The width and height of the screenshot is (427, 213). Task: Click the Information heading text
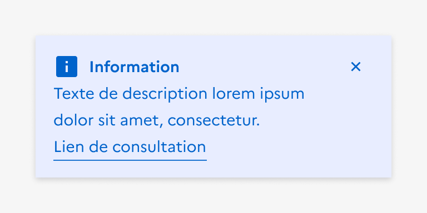134,67
